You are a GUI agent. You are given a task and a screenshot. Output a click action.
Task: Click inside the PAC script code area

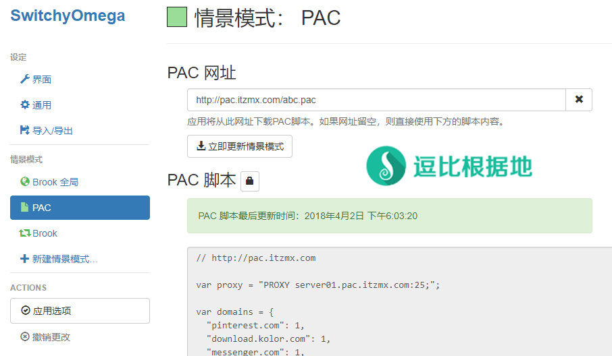[399, 303]
